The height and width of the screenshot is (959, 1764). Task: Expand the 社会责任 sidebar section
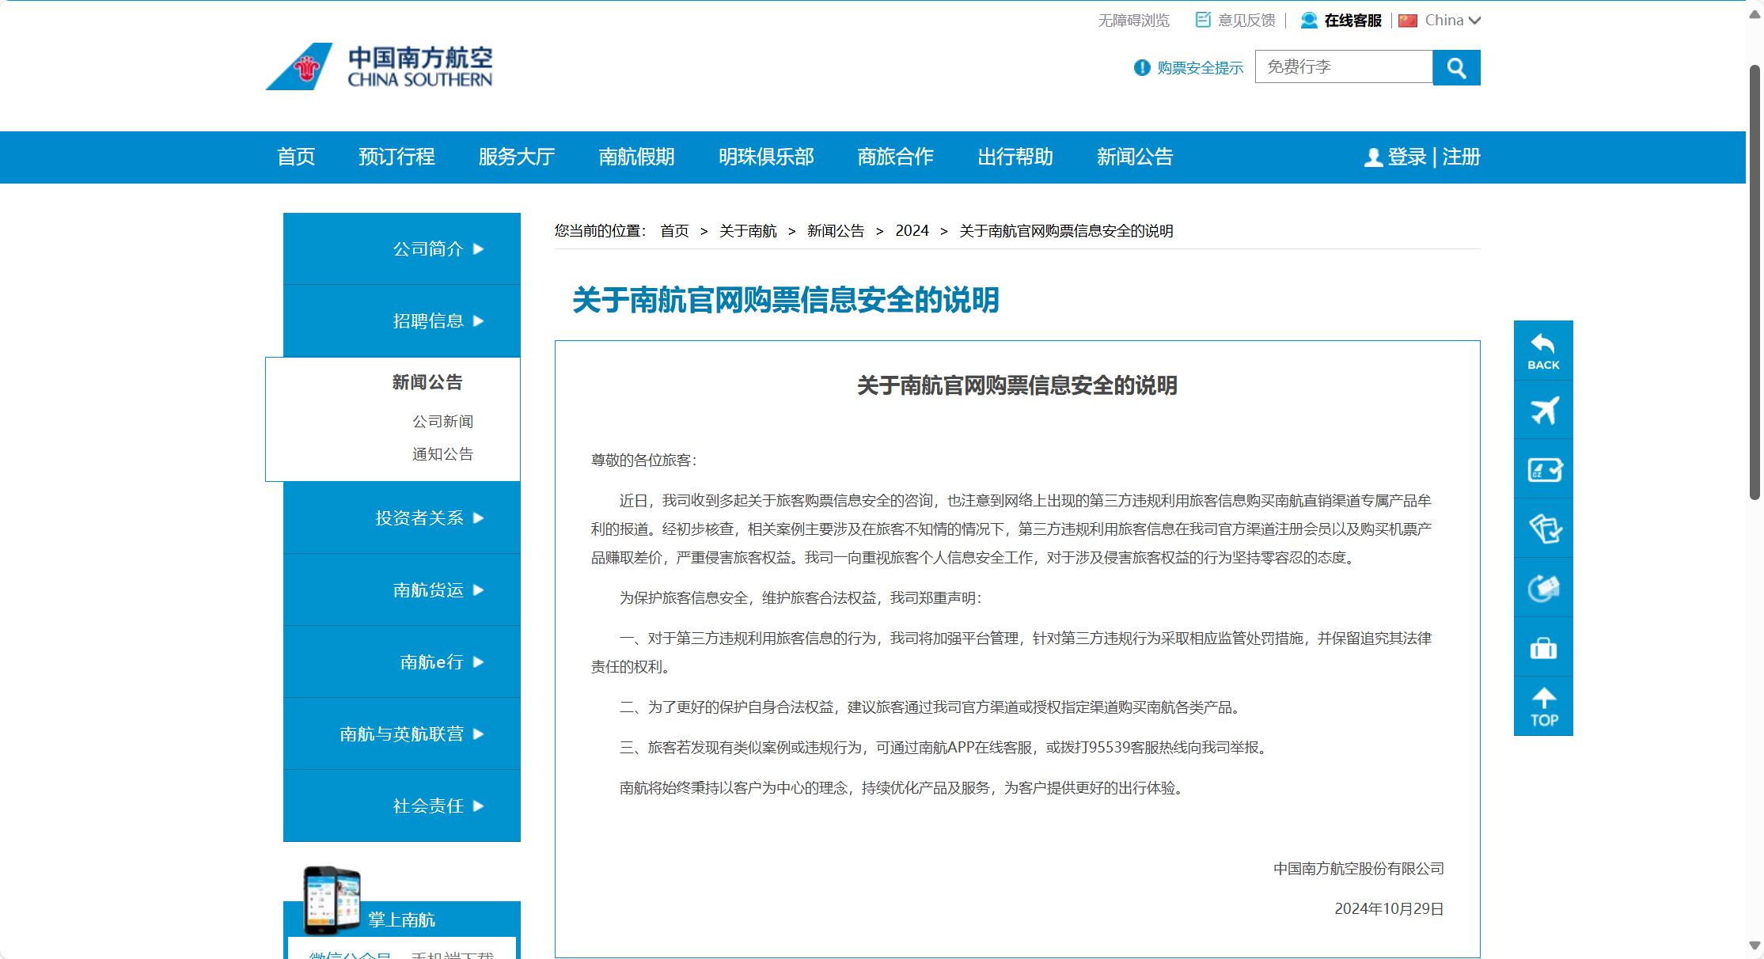[x=438, y=806]
